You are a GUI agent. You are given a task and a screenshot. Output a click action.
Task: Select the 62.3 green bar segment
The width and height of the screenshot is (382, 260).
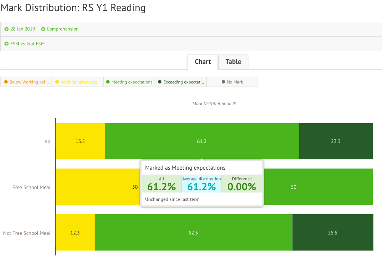[x=193, y=233]
